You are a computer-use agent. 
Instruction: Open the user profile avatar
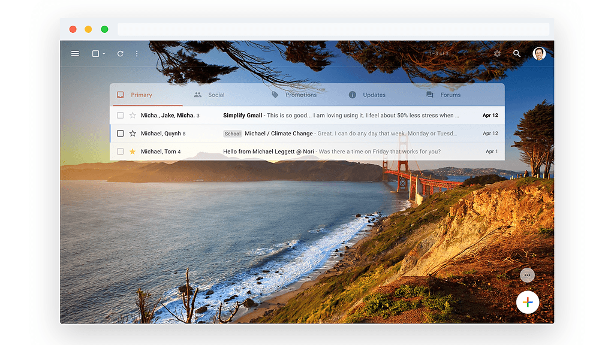coord(539,54)
